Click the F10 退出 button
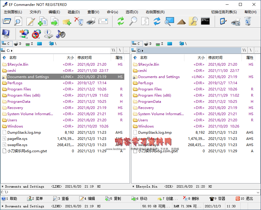This screenshot has width=261, height=210. (244, 199)
